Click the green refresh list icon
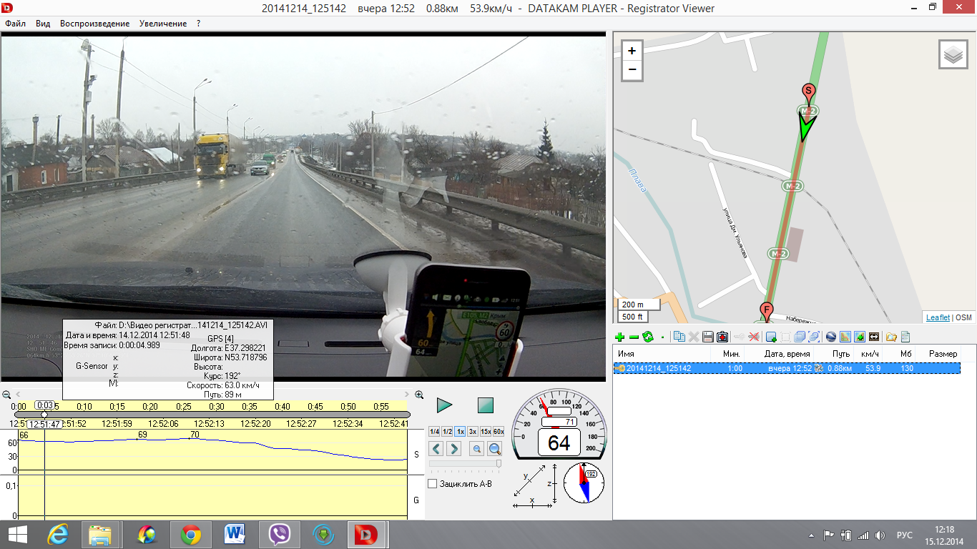The width and height of the screenshot is (977, 549). point(648,337)
